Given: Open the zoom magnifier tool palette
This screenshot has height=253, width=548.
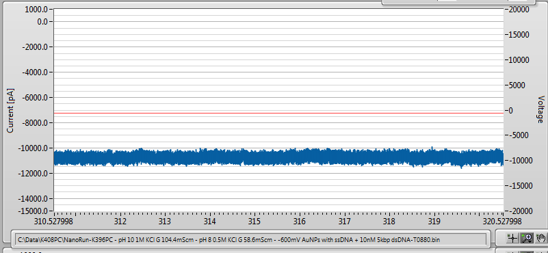Looking at the screenshot, I should tap(526, 239).
